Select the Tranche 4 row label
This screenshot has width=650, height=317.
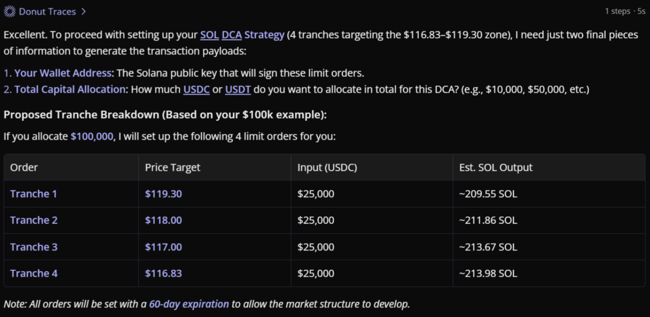34,273
